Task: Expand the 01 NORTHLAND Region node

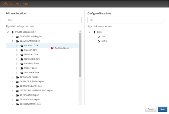Action: coord(12,36)
